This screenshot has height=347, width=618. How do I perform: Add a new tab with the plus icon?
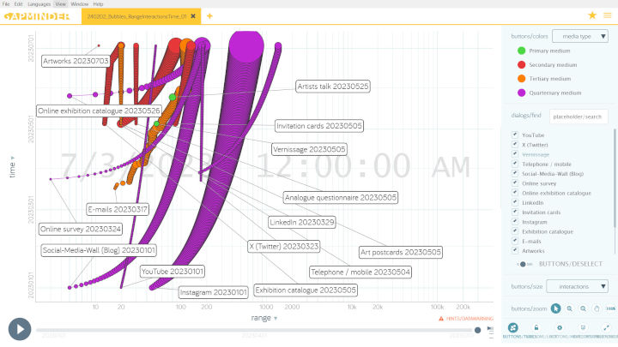coord(209,16)
